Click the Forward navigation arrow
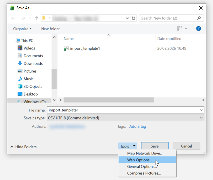 [23, 18]
